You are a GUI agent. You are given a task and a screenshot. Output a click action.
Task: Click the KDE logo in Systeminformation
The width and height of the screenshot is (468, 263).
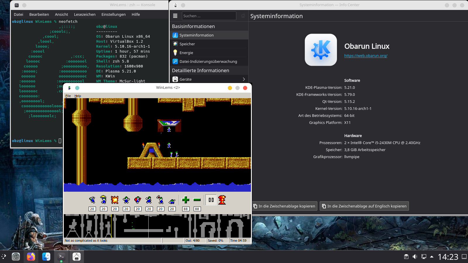tap(321, 50)
